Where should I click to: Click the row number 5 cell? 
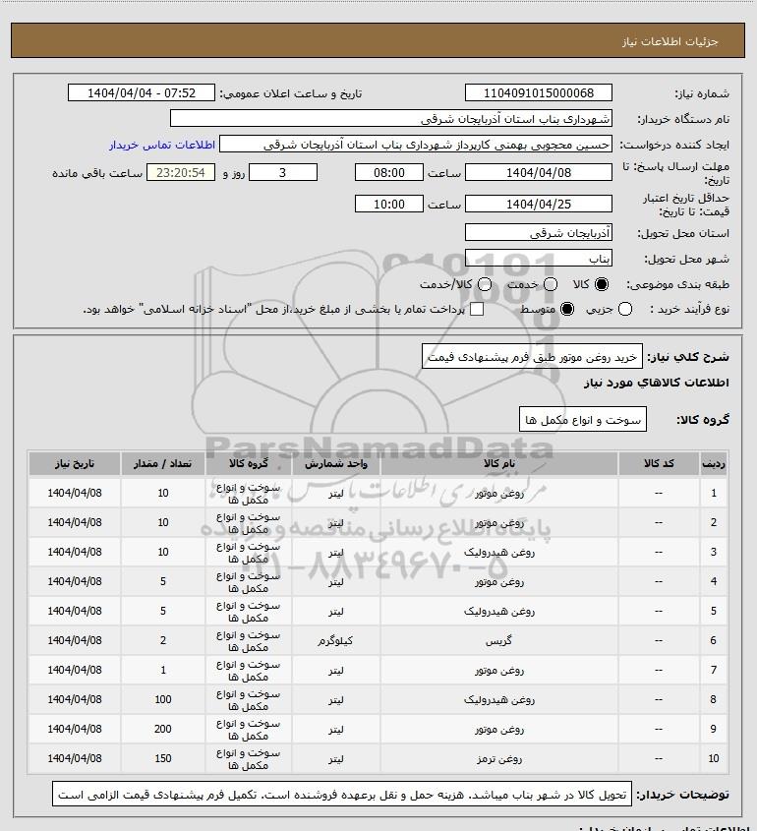click(x=714, y=611)
